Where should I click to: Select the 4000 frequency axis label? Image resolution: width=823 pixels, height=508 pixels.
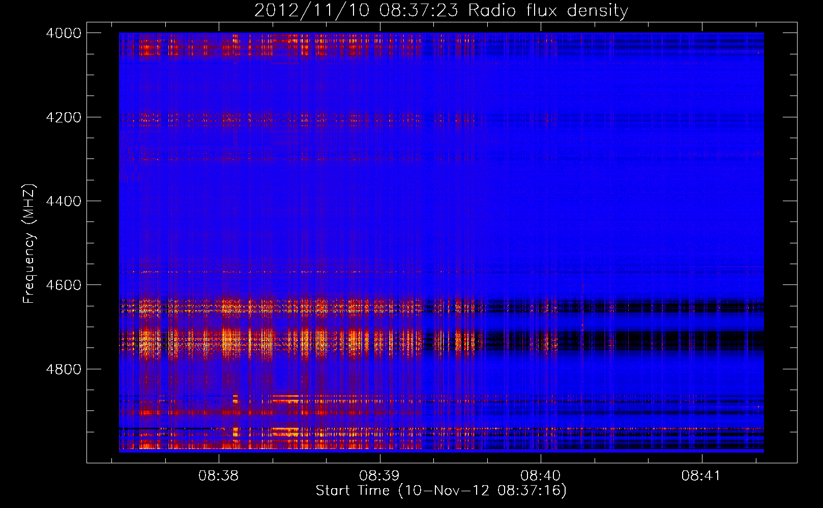pos(64,33)
